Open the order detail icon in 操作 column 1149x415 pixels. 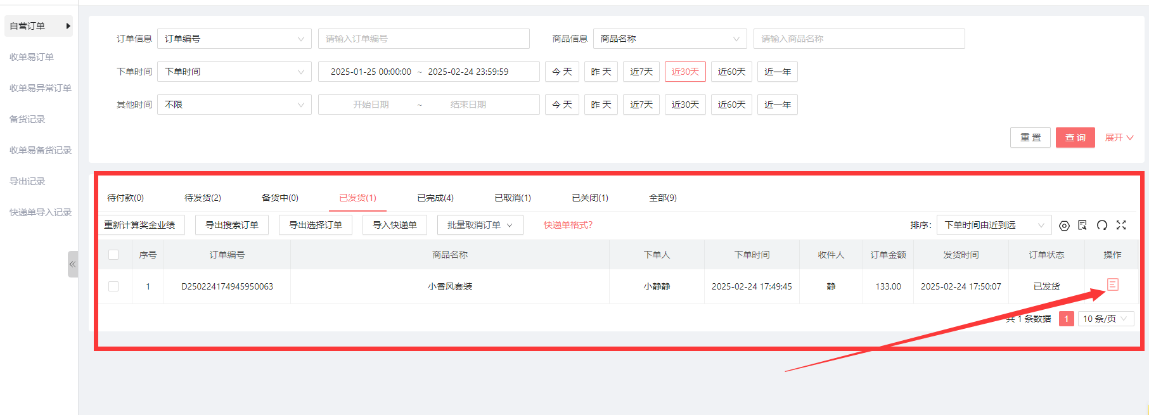(1112, 285)
